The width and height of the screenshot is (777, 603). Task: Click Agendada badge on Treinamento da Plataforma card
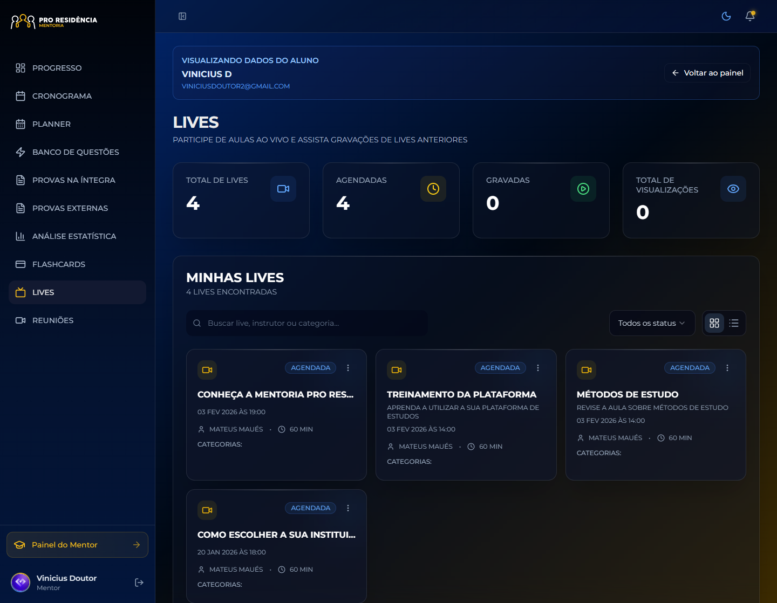(x=500, y=368)
